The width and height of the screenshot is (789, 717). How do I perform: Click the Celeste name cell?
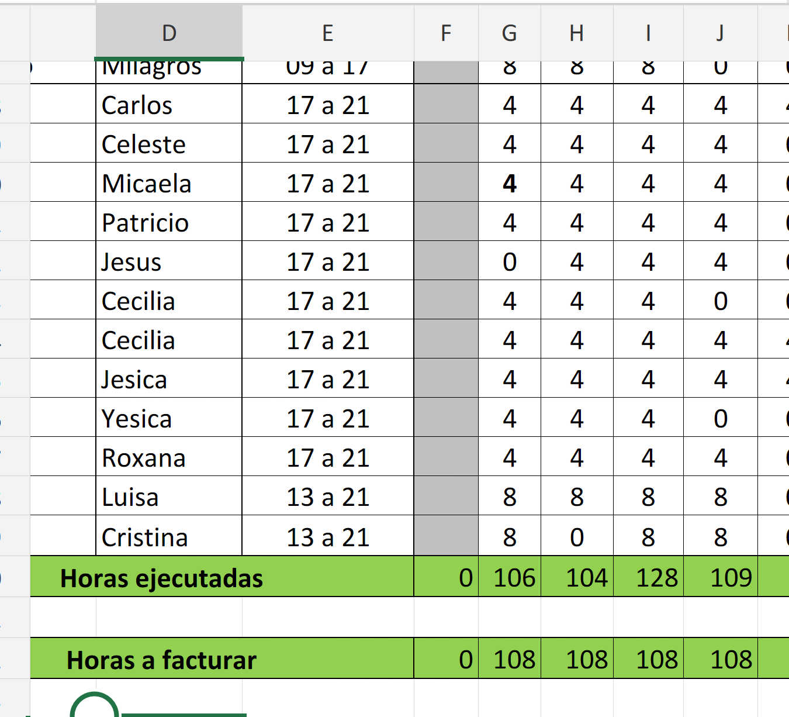click(168, 144)
